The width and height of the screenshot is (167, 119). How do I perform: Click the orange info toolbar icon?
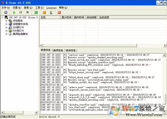coord(44,13)
